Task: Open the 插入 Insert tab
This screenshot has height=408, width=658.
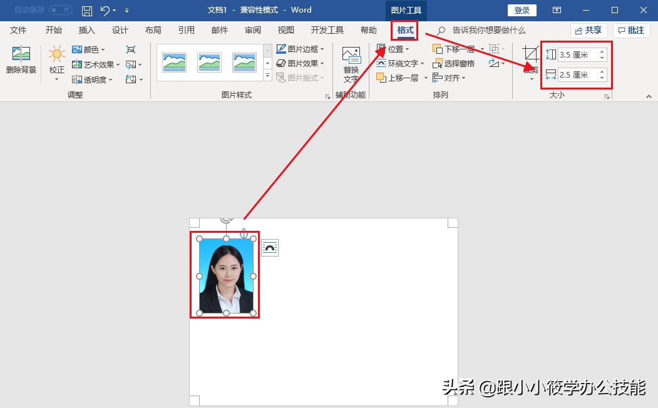Action: coord(86,29)
